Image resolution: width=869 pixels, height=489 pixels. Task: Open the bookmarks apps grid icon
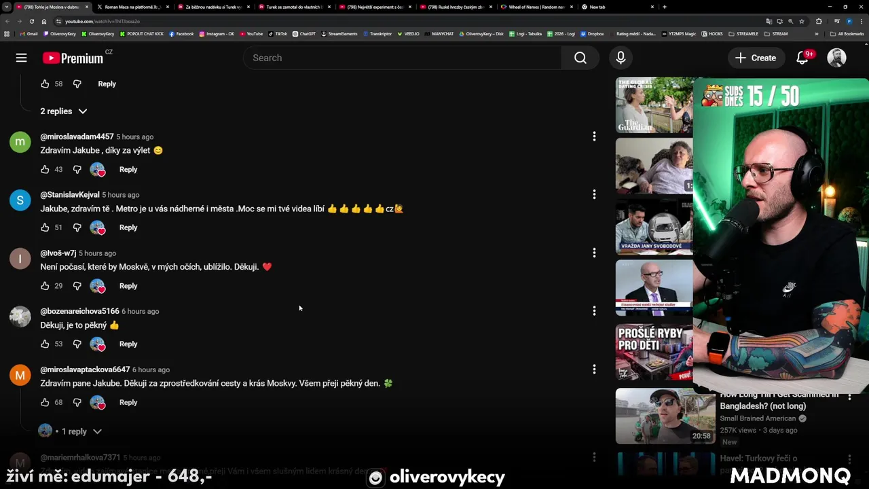7,33
